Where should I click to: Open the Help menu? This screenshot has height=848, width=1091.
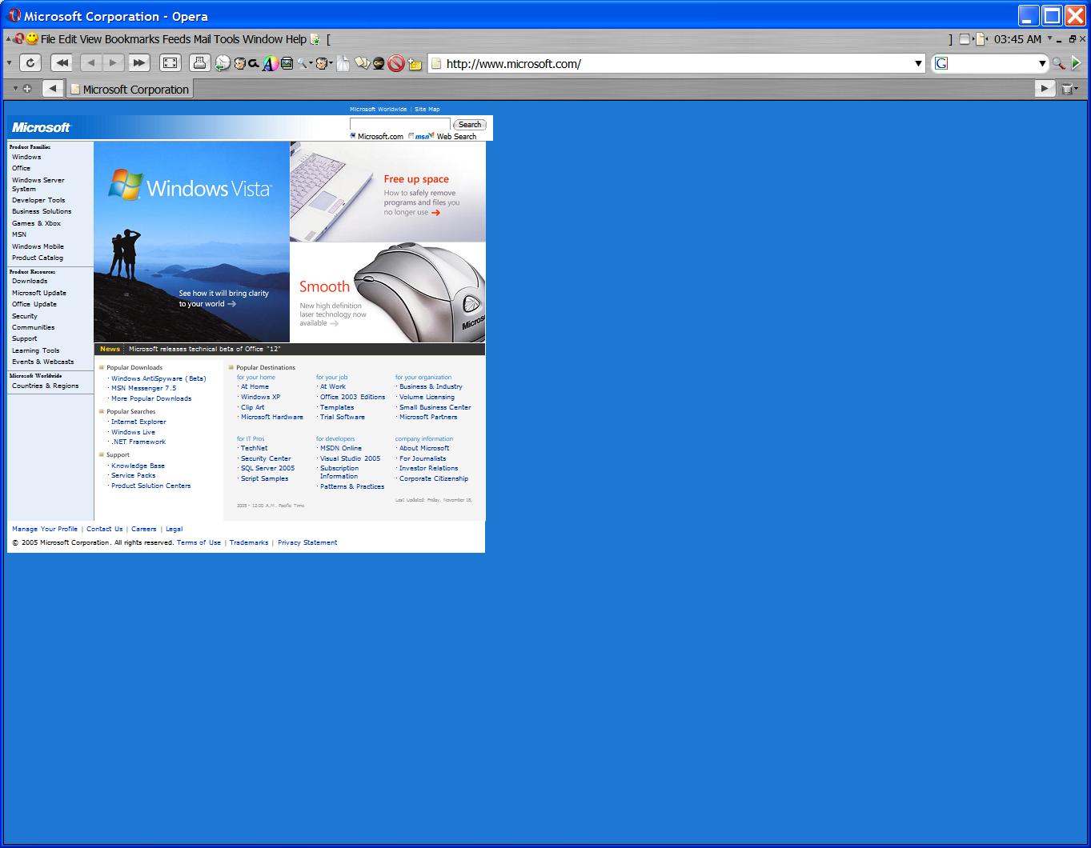pos(296,39)
